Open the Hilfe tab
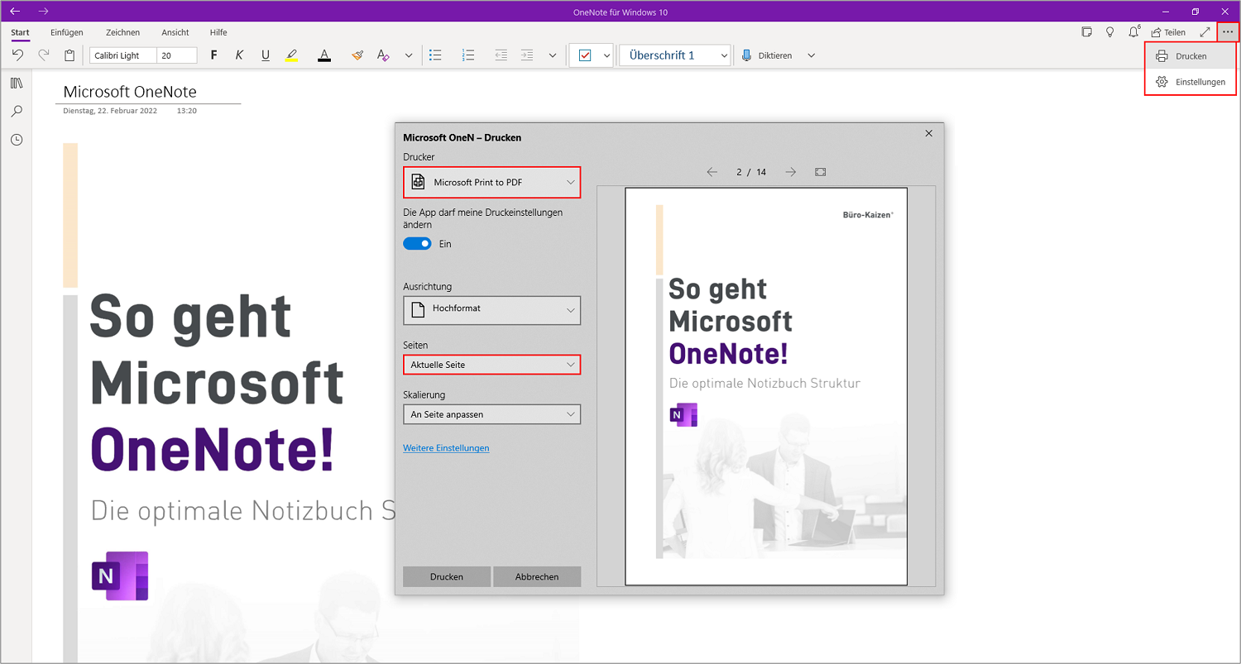Viewport: 1241px width, 664px height. coord(218,32)
